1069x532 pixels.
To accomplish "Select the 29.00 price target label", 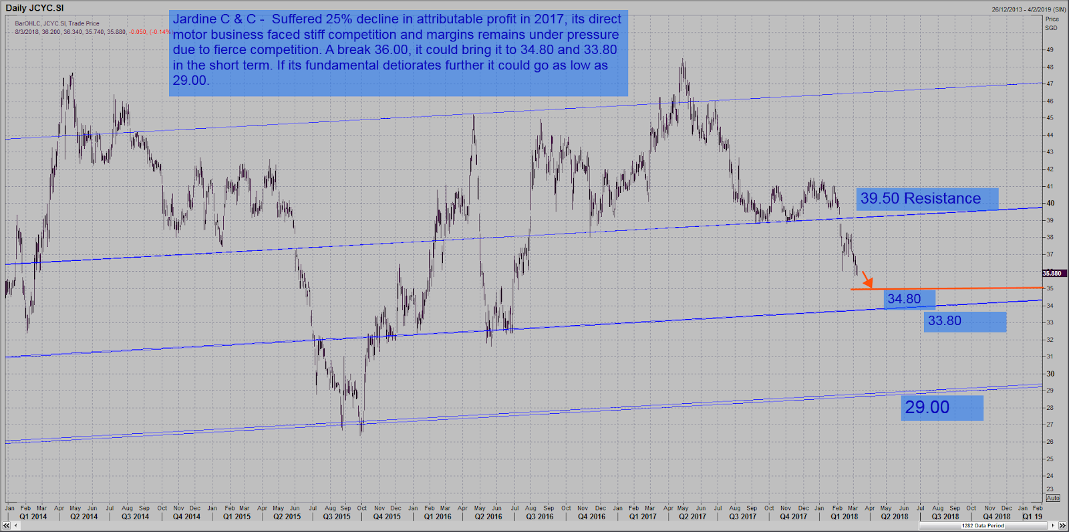I will [942, 408].
